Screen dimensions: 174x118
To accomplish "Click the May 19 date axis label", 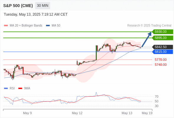I will click(x=147, y=113).
